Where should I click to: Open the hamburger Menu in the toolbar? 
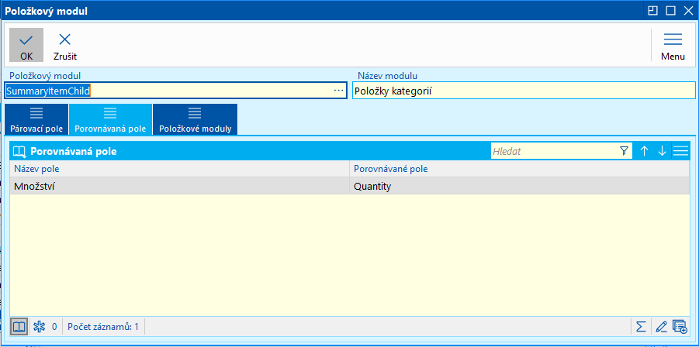pos(673,45)
